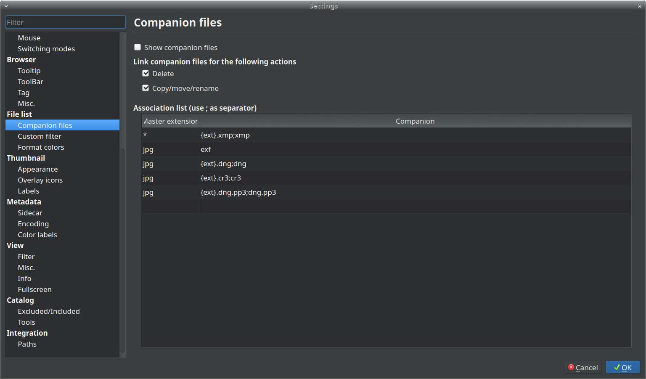Click the Cancel button

click(x=583, y=368)
